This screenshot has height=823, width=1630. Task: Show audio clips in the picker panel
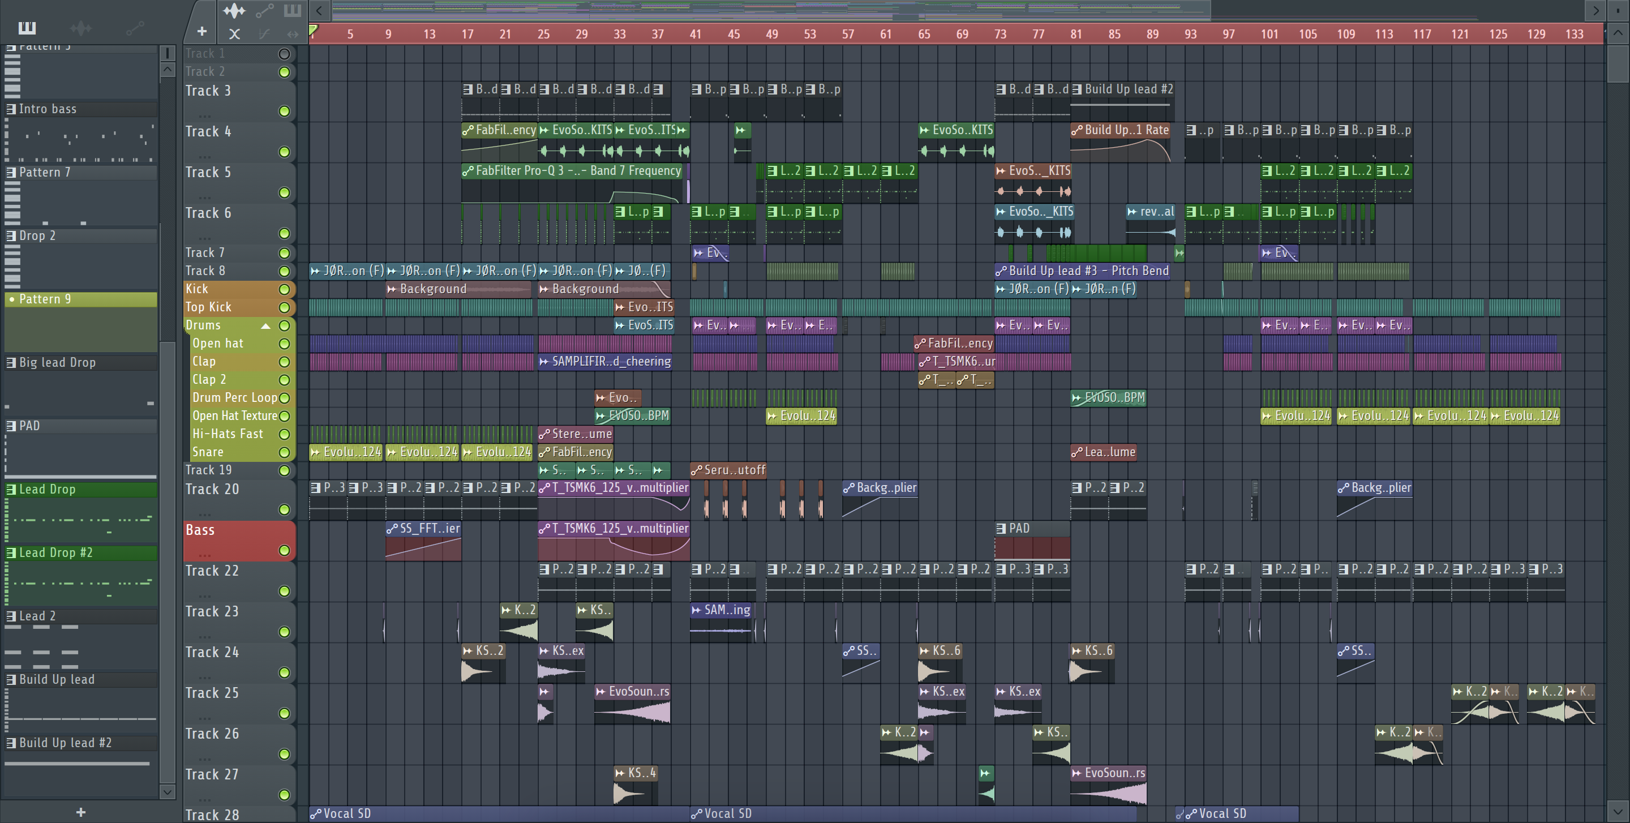[81, 28]
